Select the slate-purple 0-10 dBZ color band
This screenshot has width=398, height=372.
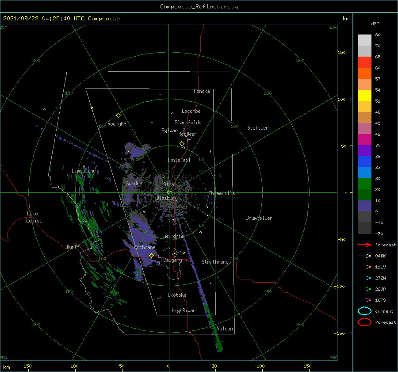[364, 206]
